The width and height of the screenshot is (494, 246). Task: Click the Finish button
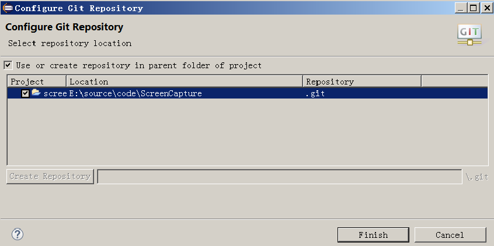(x=373, y=235)
